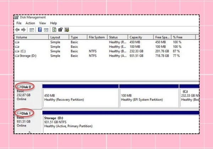Select the (C:) volume name in the list

click(23, 51)
